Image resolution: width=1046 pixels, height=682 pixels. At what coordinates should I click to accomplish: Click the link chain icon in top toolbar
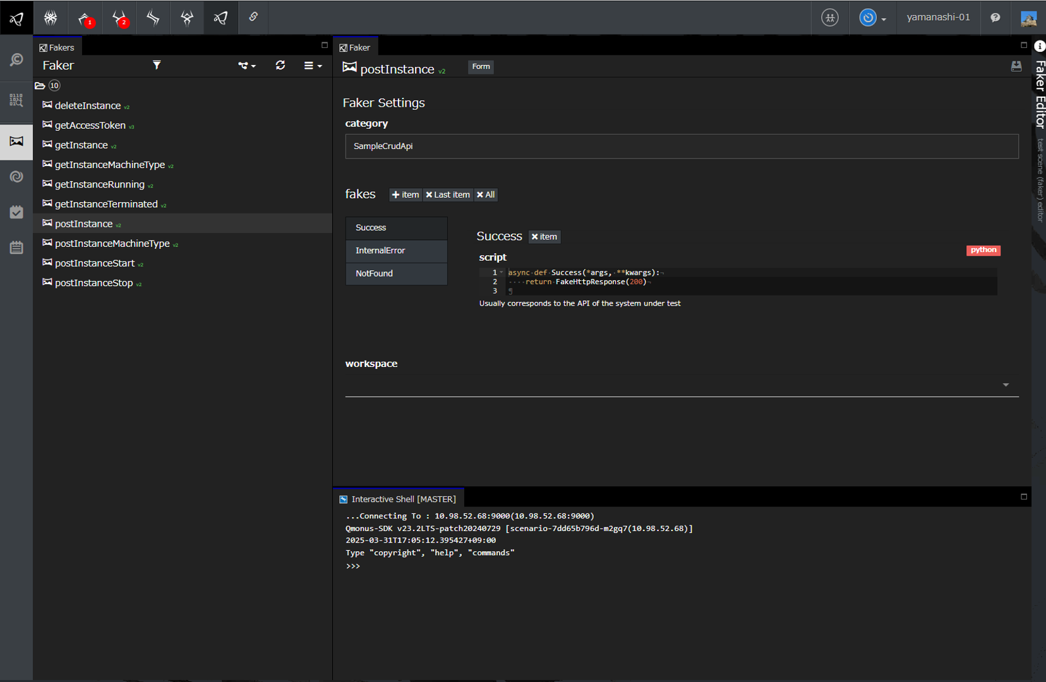point(253,17)
